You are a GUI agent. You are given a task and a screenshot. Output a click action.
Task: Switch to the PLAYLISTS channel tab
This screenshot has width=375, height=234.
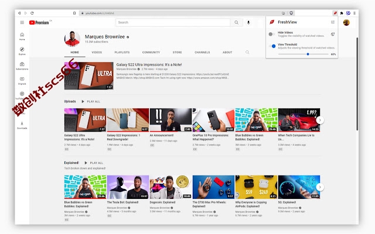point(122,52)
